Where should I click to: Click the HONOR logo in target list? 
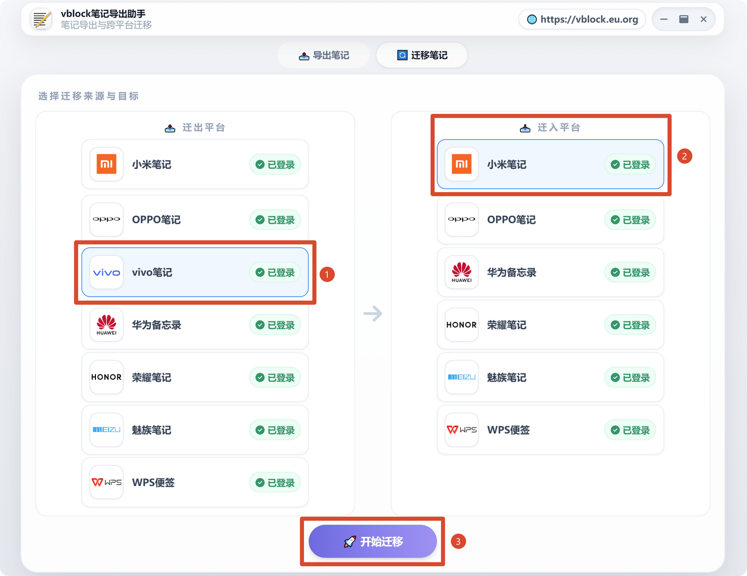tap(462, 325)
